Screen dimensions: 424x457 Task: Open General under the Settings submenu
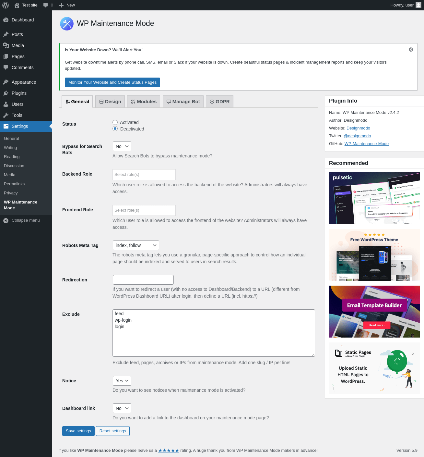(11, 139)
